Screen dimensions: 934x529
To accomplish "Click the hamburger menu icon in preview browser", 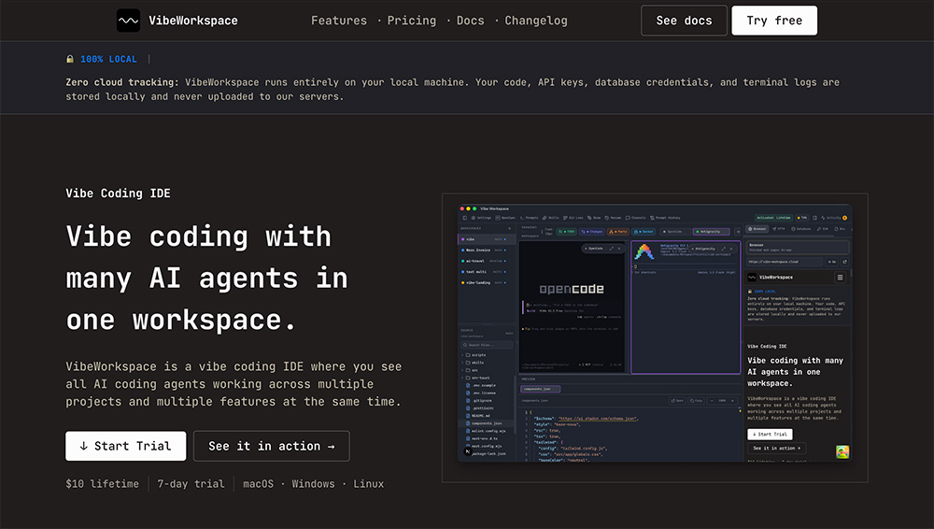I will 840,278.
